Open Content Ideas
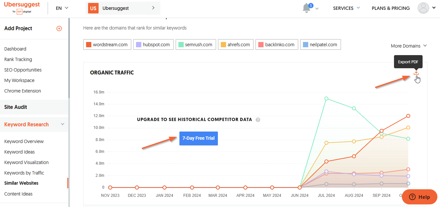The width and height of the screenshot is (440, 207). pos(18,194)
